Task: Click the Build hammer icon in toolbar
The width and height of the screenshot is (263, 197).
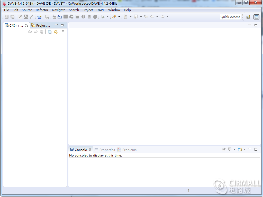Action: (x=20, y=17)
